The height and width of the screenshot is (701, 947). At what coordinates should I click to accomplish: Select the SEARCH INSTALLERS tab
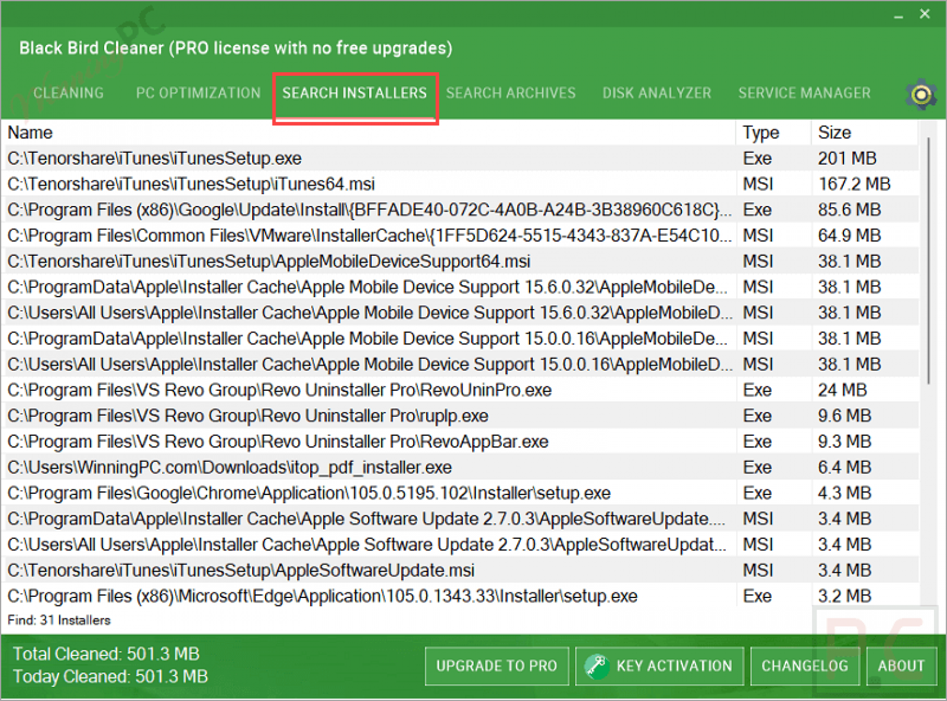point(355,93)
